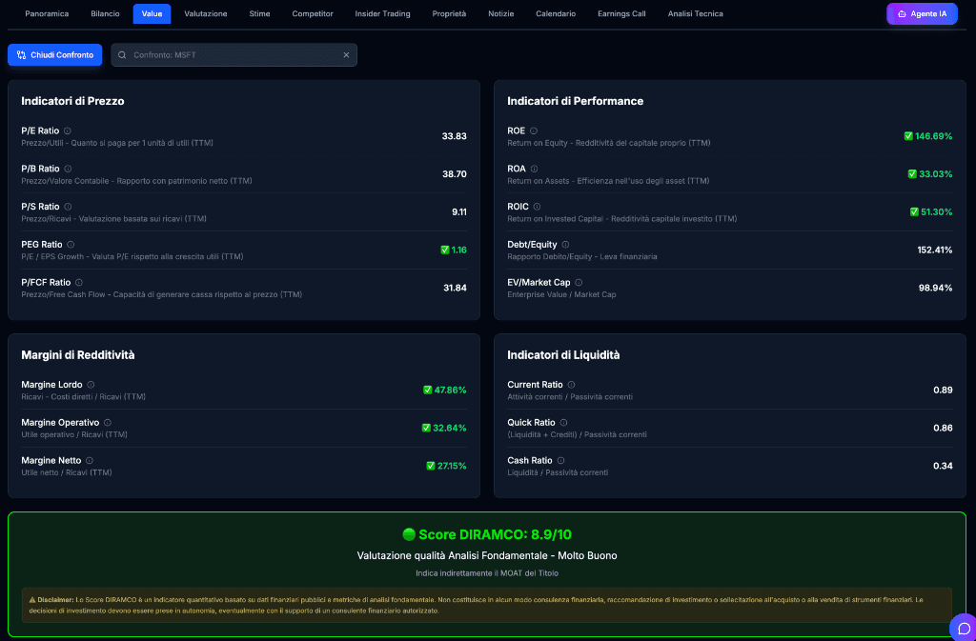
Task: Click the info icon next to P/S Ratio
Action: (x=68, y=207)
